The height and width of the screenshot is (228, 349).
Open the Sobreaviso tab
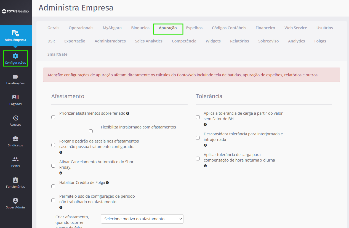[x=268, y=41]
